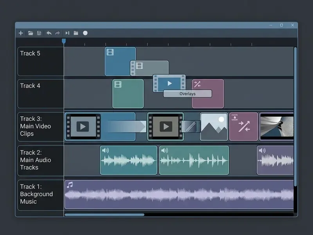Minimize the editor window
313x235 pixels.
[x=271, y=25]
